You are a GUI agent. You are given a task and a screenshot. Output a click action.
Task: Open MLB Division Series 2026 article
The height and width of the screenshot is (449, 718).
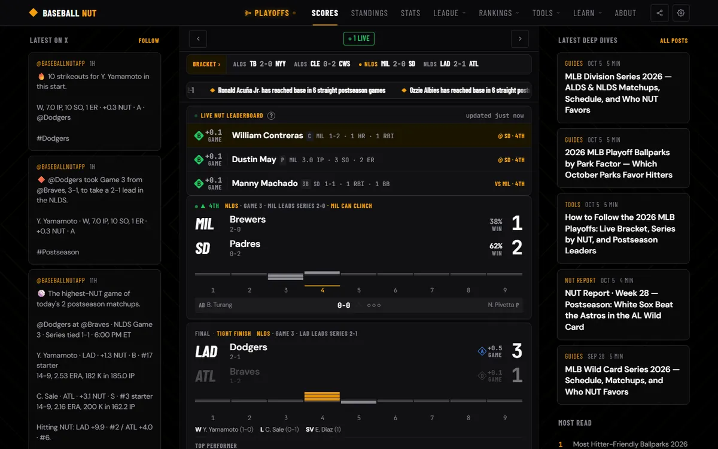point(623,88)
